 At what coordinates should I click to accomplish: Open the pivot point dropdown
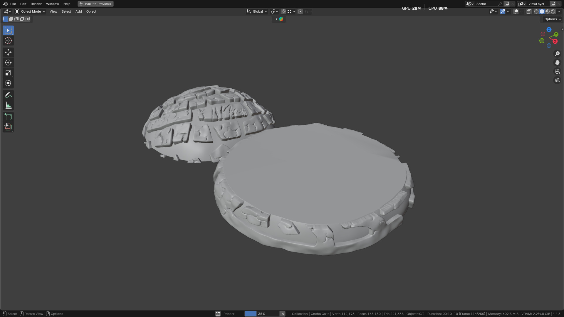274,11
